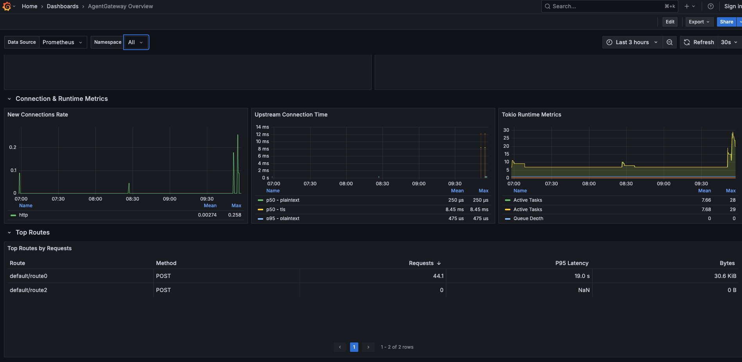Open the Last 3 hours time picker
This screenshot has height=362, width=742.
[632, 42]
